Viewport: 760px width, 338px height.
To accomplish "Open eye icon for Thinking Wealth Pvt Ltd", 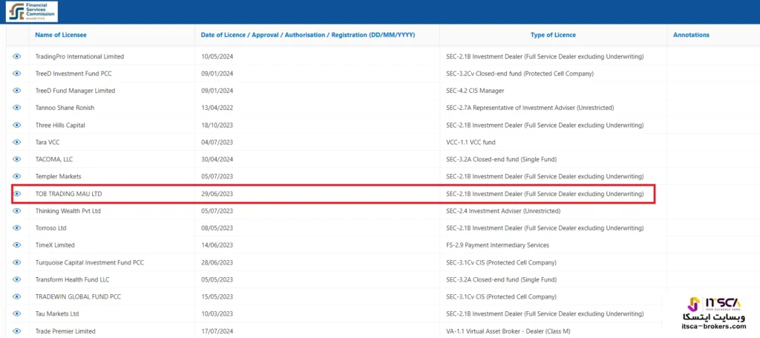I will 17,211.
